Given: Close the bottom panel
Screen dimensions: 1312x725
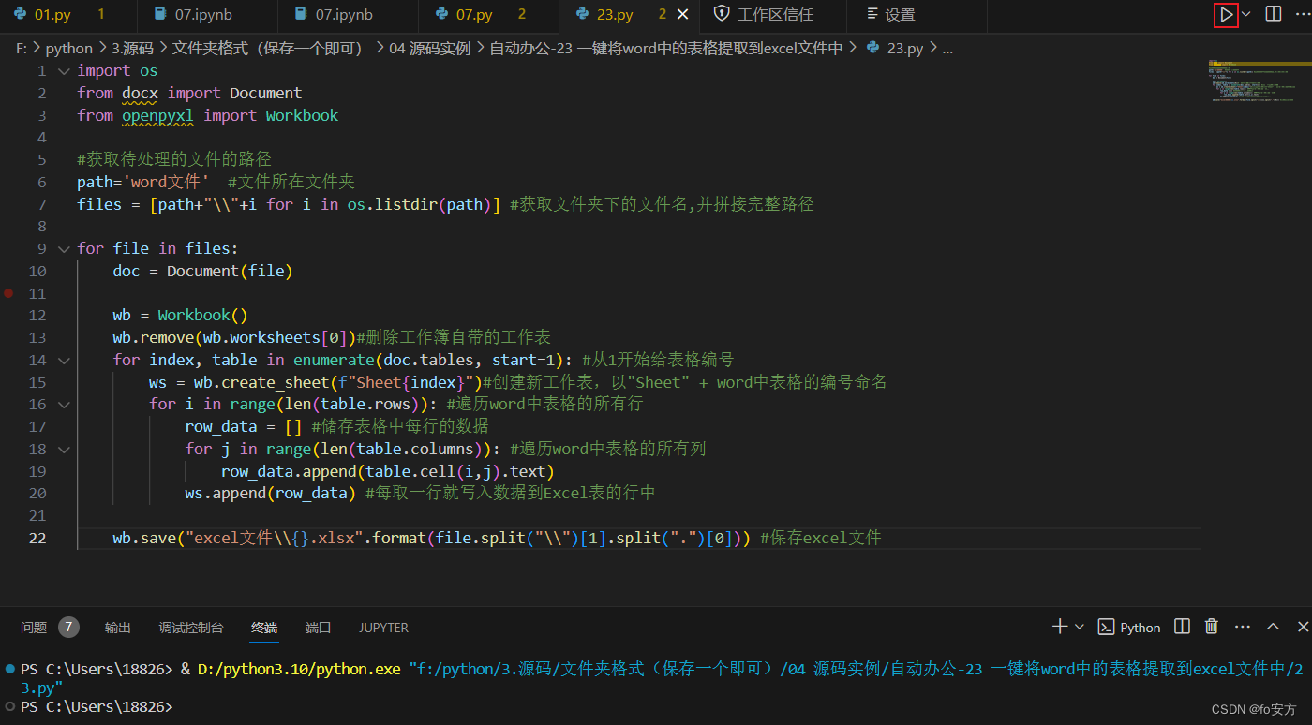Looking at the screenshot, I should point(1303,627).
